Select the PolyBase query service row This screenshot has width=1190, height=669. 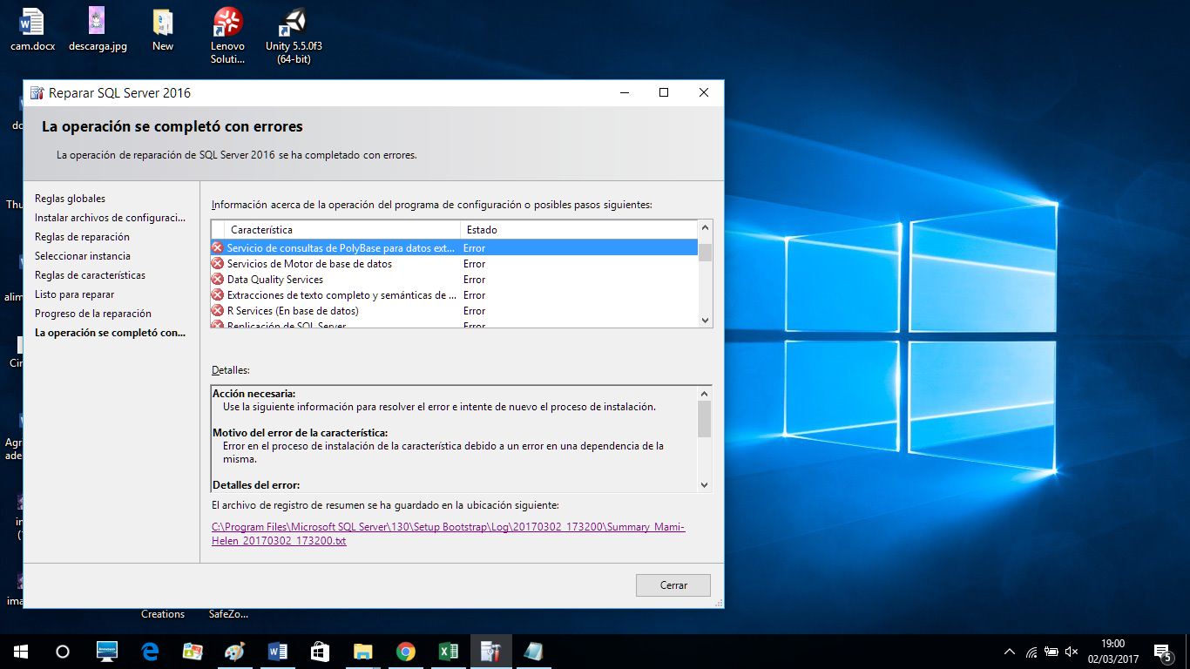click(455, 248)
